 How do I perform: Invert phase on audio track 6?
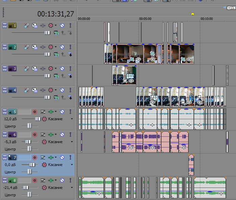(x=43, y=135)
